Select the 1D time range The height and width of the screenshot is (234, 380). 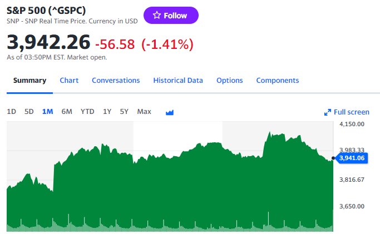point(11,112)
